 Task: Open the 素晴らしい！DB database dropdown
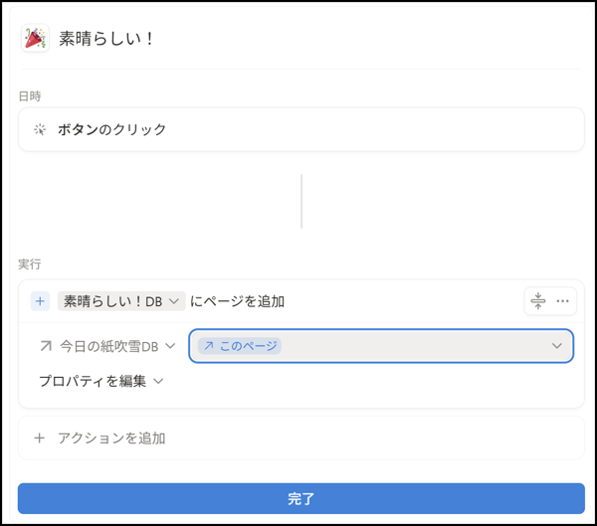[121, 301]
